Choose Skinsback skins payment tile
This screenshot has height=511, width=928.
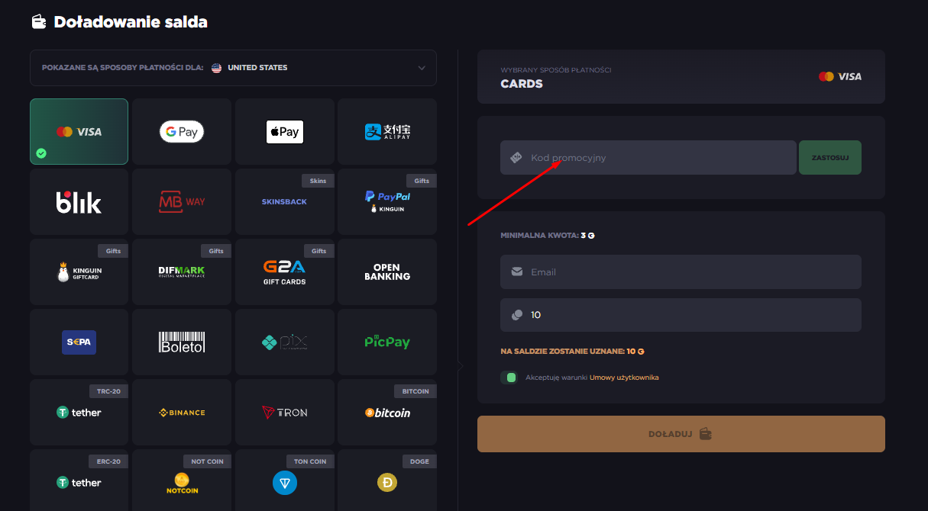tap(285, 201)
